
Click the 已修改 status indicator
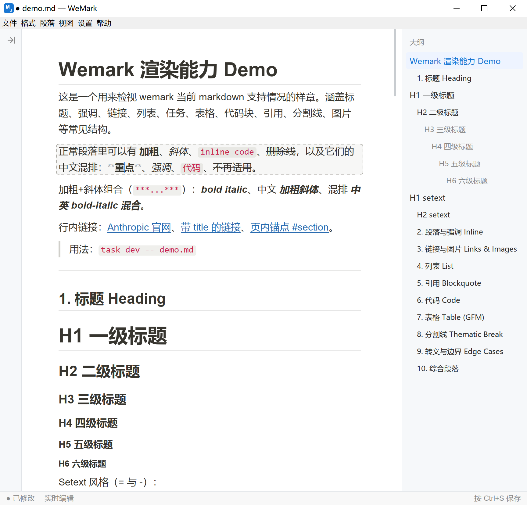[21, 498]
